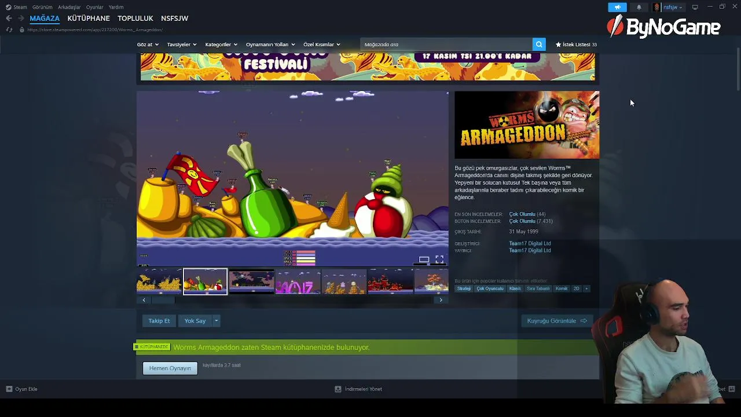741x417 pixels.
Task: Open the Yardım menu
Action: click(x=116, y=7)
